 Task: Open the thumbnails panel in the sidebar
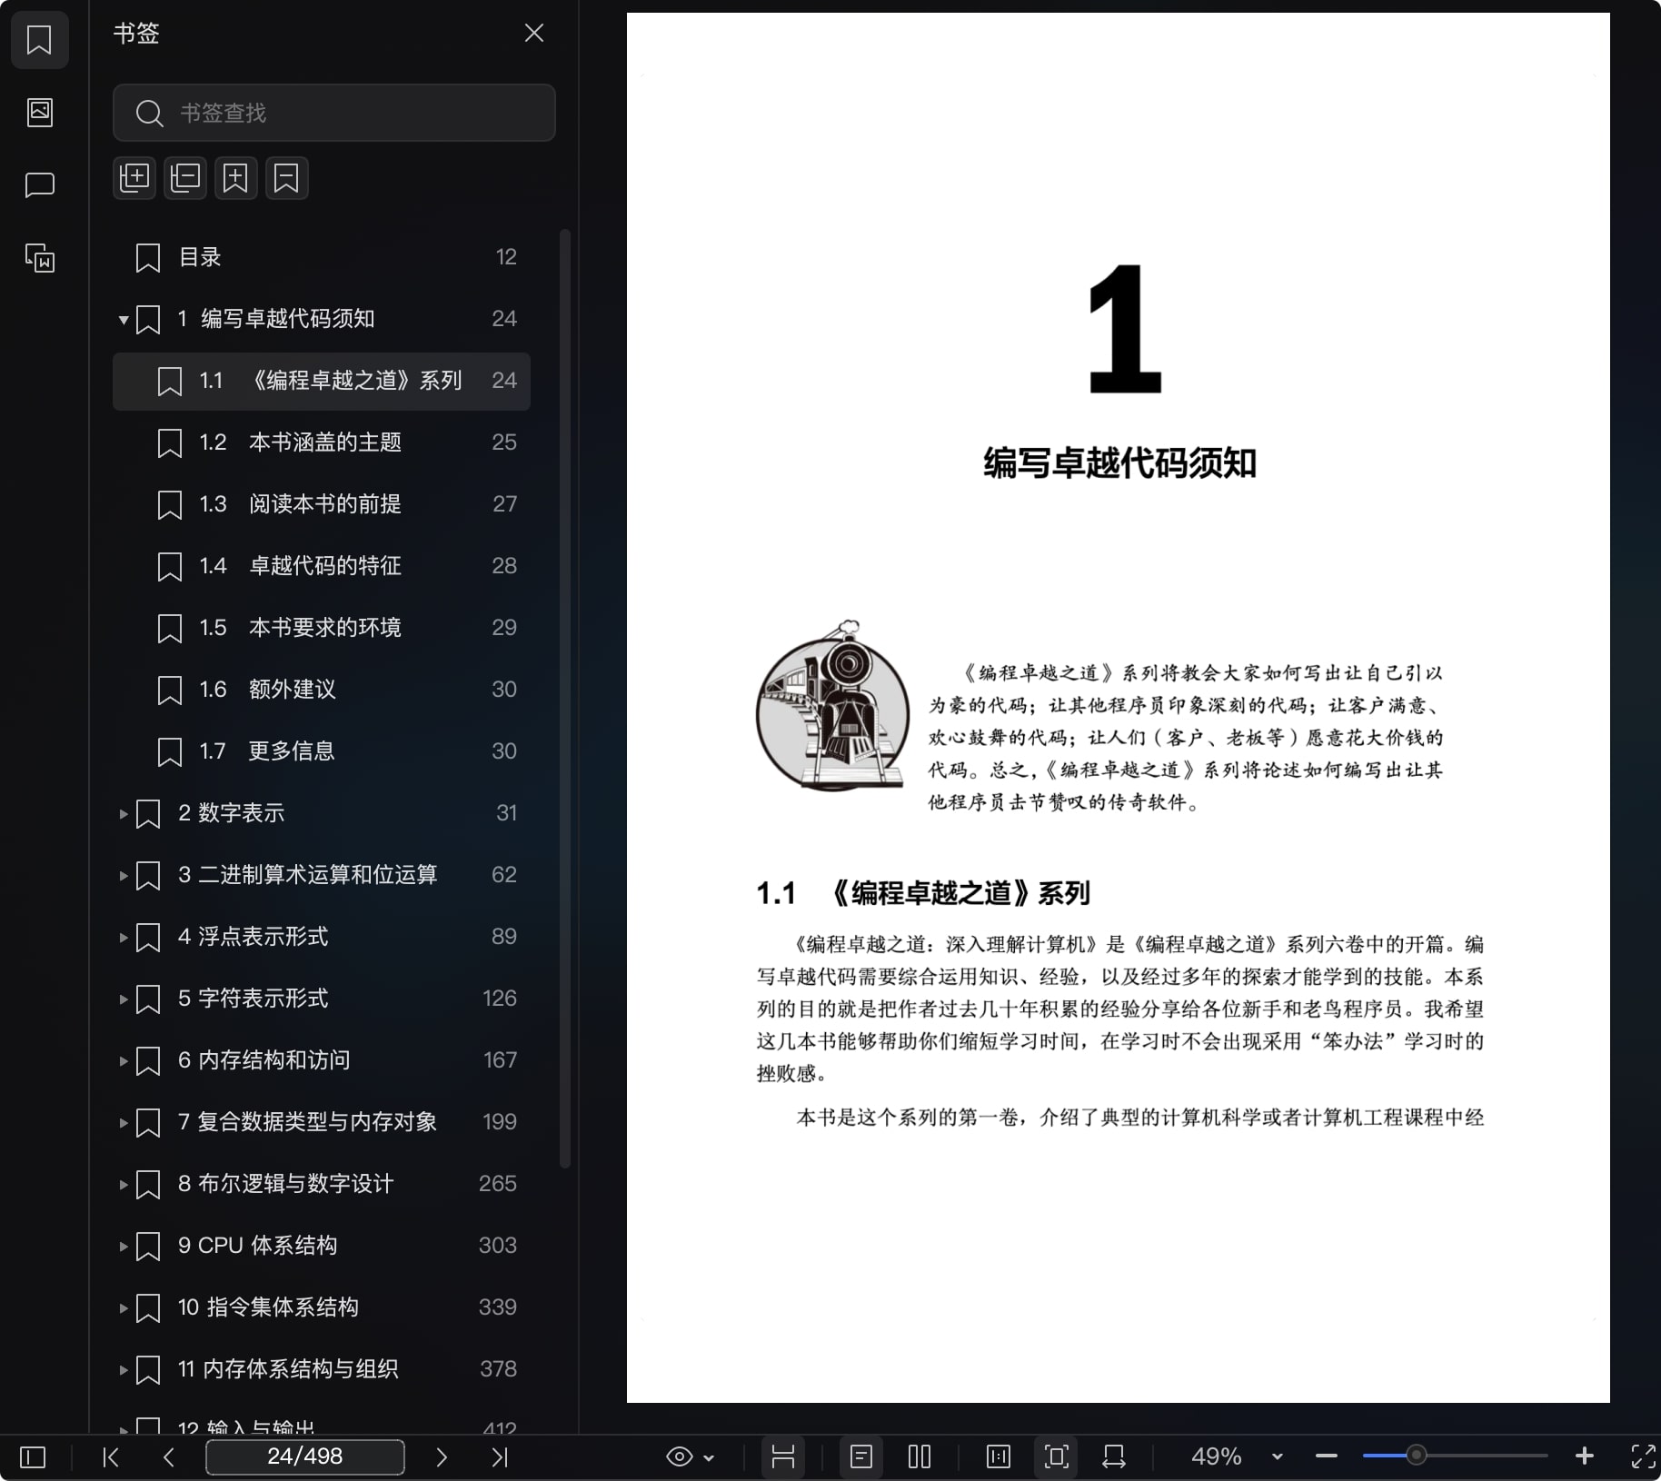click(39, 113)
